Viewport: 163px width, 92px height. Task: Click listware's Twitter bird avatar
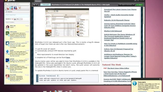[x=7, y=43]
